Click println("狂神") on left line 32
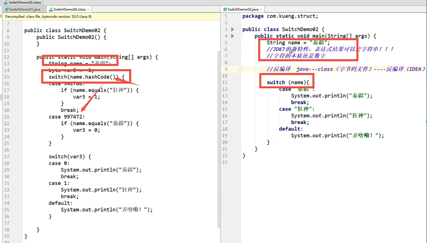 tap(101, 190)
